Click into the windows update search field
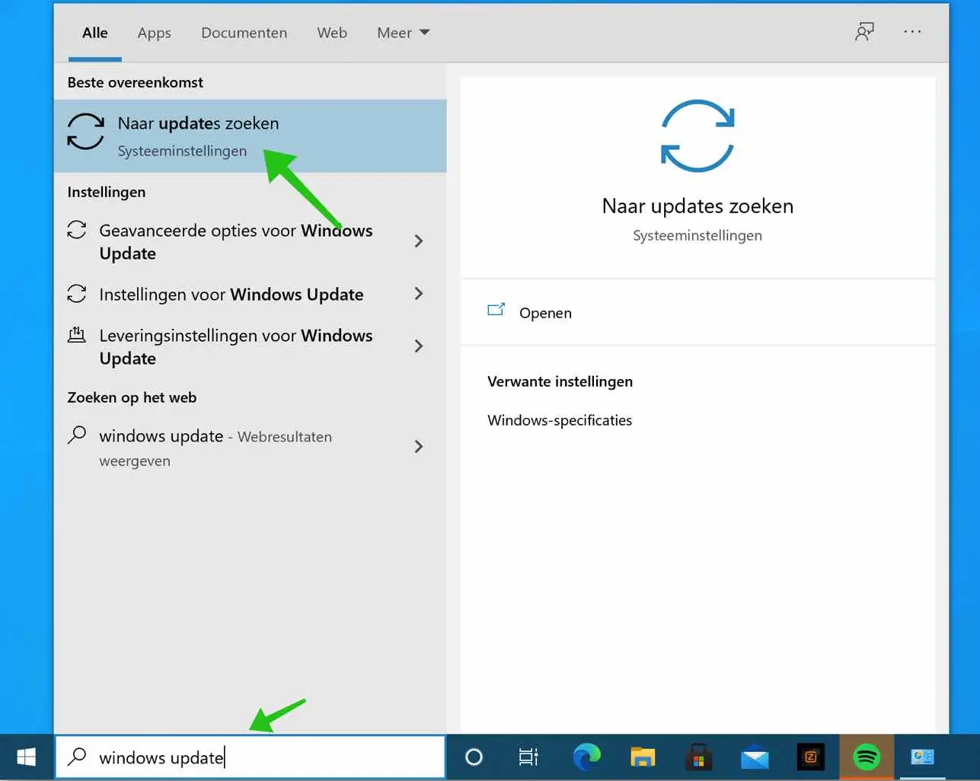This screenshot has width=980, height=781. (251, 757)
